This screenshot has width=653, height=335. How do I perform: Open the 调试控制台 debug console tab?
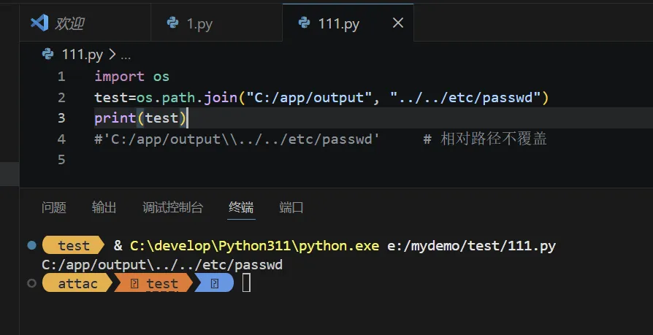172,207
